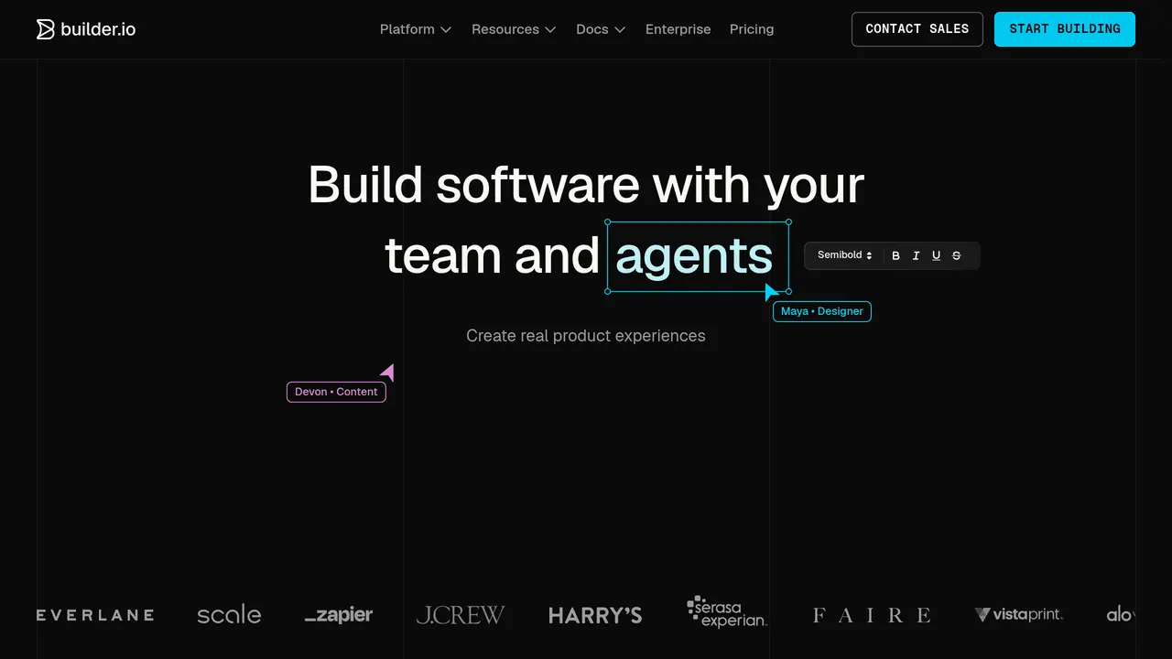Image resolution: width=1172 pixels, height=659 pixels.
Task: Click the pink Devon cursor arrow
Action: [x=388, y=372]
